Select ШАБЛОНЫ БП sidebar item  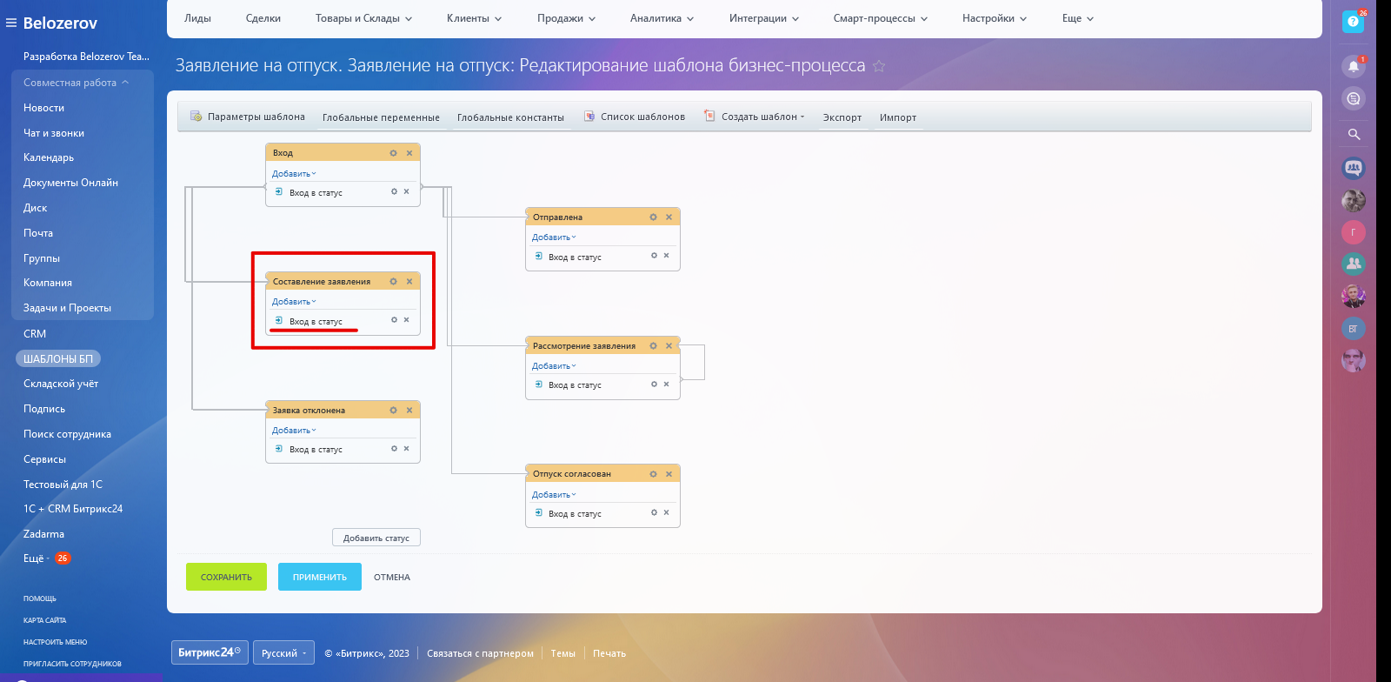coord(58,358)
